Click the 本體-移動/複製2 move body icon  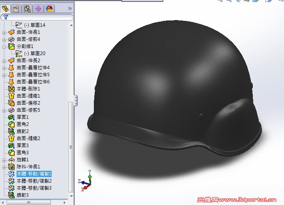(11, 181)
